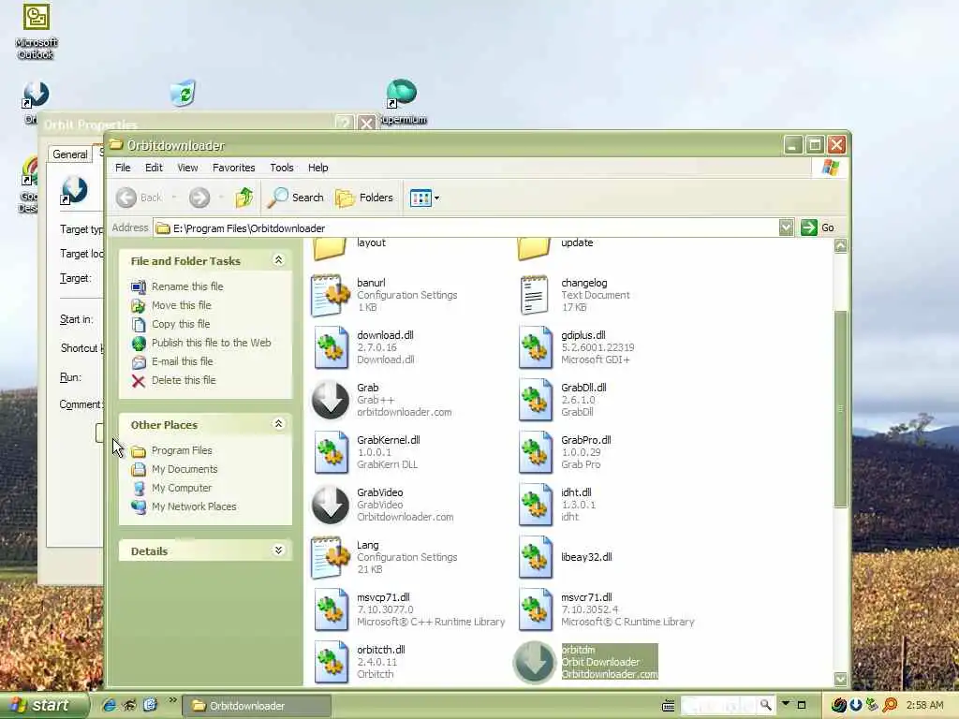The width and height of the screenshot is (959, 719).
Task: Click the desktop search box in taskbar
Action: coord(719,705)
